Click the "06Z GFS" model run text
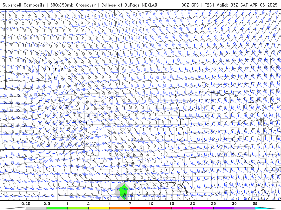281x210 pixels. click(190, 5)
